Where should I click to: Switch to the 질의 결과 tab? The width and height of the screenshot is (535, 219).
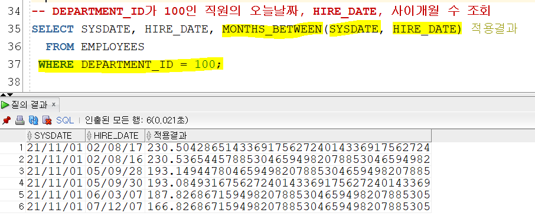click(30, 104)
